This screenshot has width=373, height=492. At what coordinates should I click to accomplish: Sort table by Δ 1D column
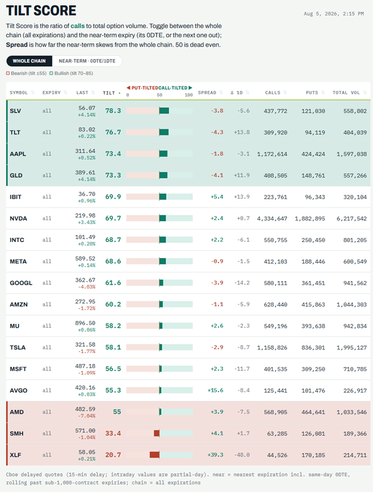240,93
